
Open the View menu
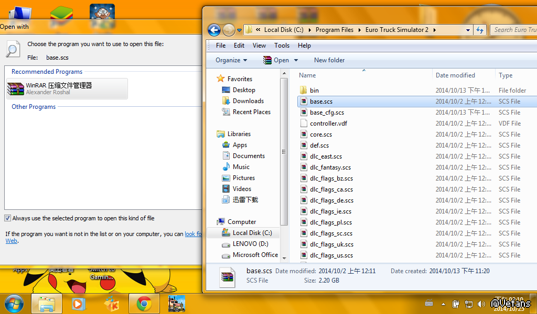[x=259, y=46]
